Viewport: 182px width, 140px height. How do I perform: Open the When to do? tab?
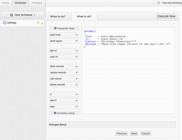coord(58,16)
